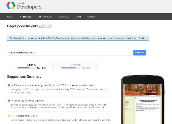
Task: Click the Suggestions Summary heading
Action: (24, 77)
